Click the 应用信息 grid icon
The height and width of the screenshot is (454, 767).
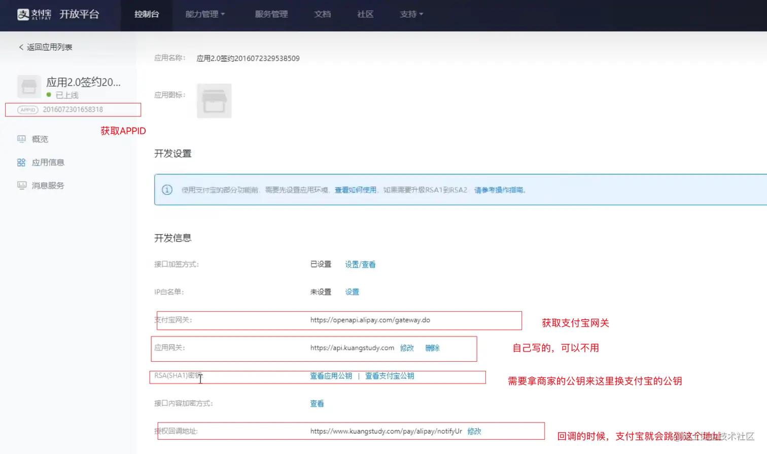point(21,162)
